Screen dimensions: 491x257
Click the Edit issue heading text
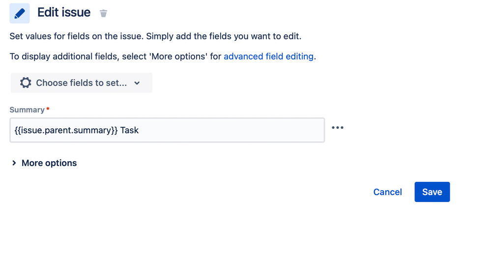coord(64,12)
